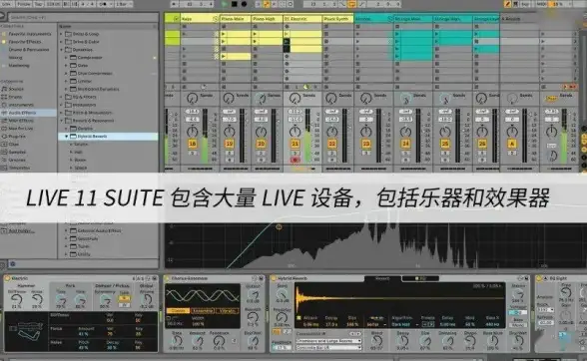Select Classic mode in Chorus-Ensemble
Image resolution: width=587 pixels, height=361 pixels.
tap(178, 311)
